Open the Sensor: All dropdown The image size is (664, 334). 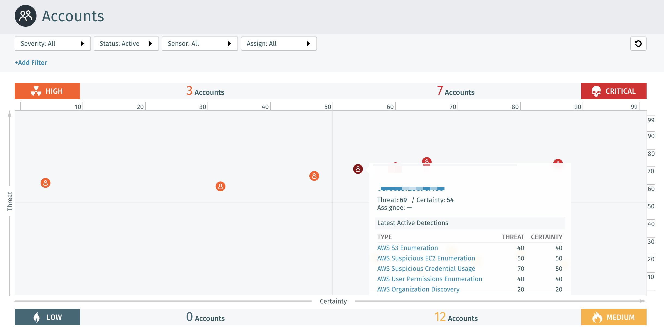[x=200, y=44]
